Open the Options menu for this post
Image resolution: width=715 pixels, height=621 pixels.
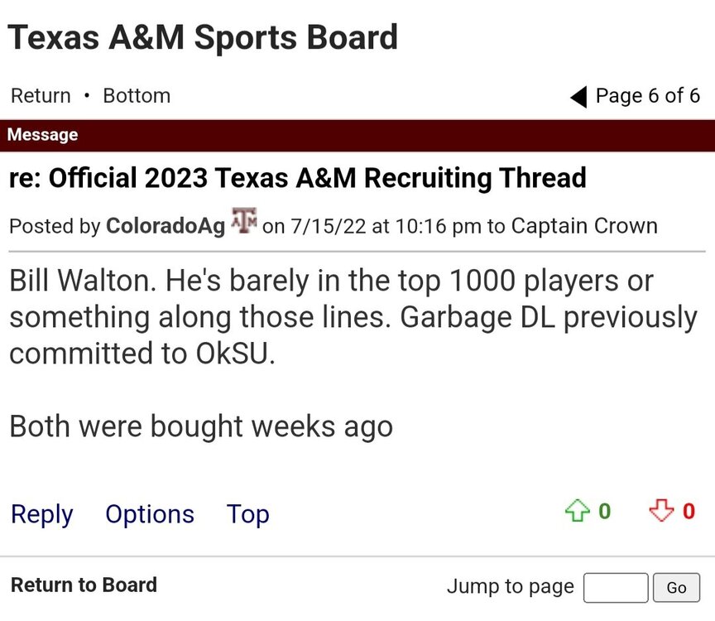(150, 514)
